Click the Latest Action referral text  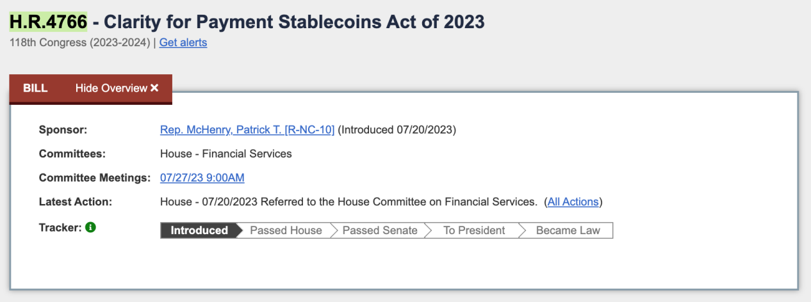[x=348, y=202]
